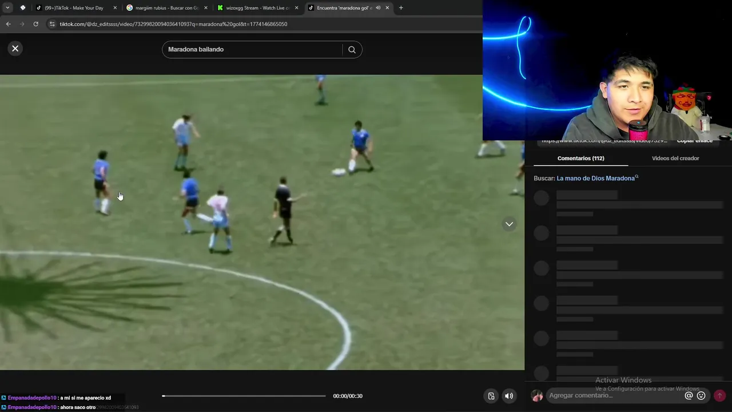The image size is (732, 412).
Task: Go back with the browser back arrow
Action: (x=8, y=24)
